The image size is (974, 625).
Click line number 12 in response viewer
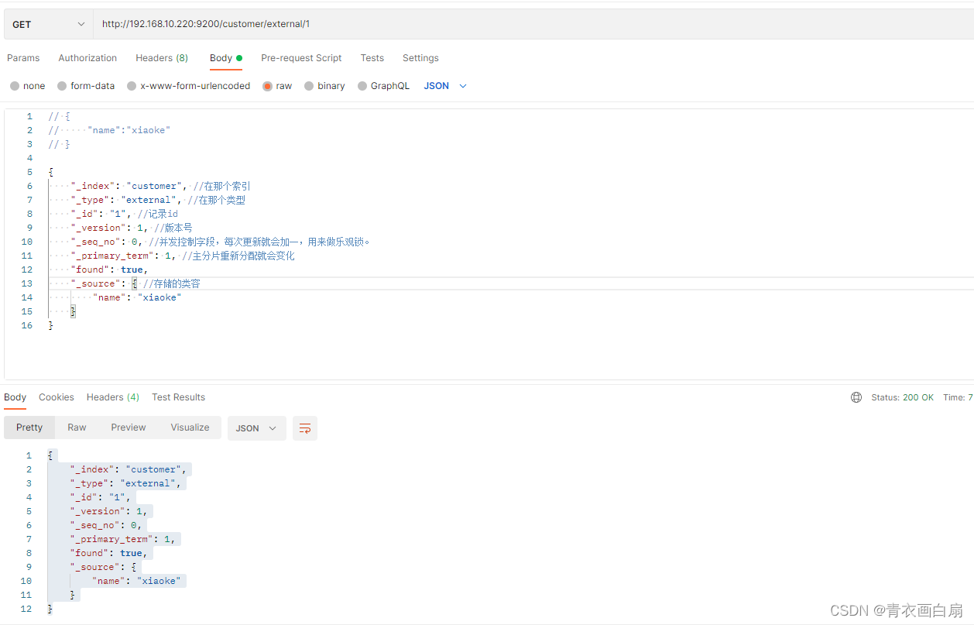pos(26,609)
